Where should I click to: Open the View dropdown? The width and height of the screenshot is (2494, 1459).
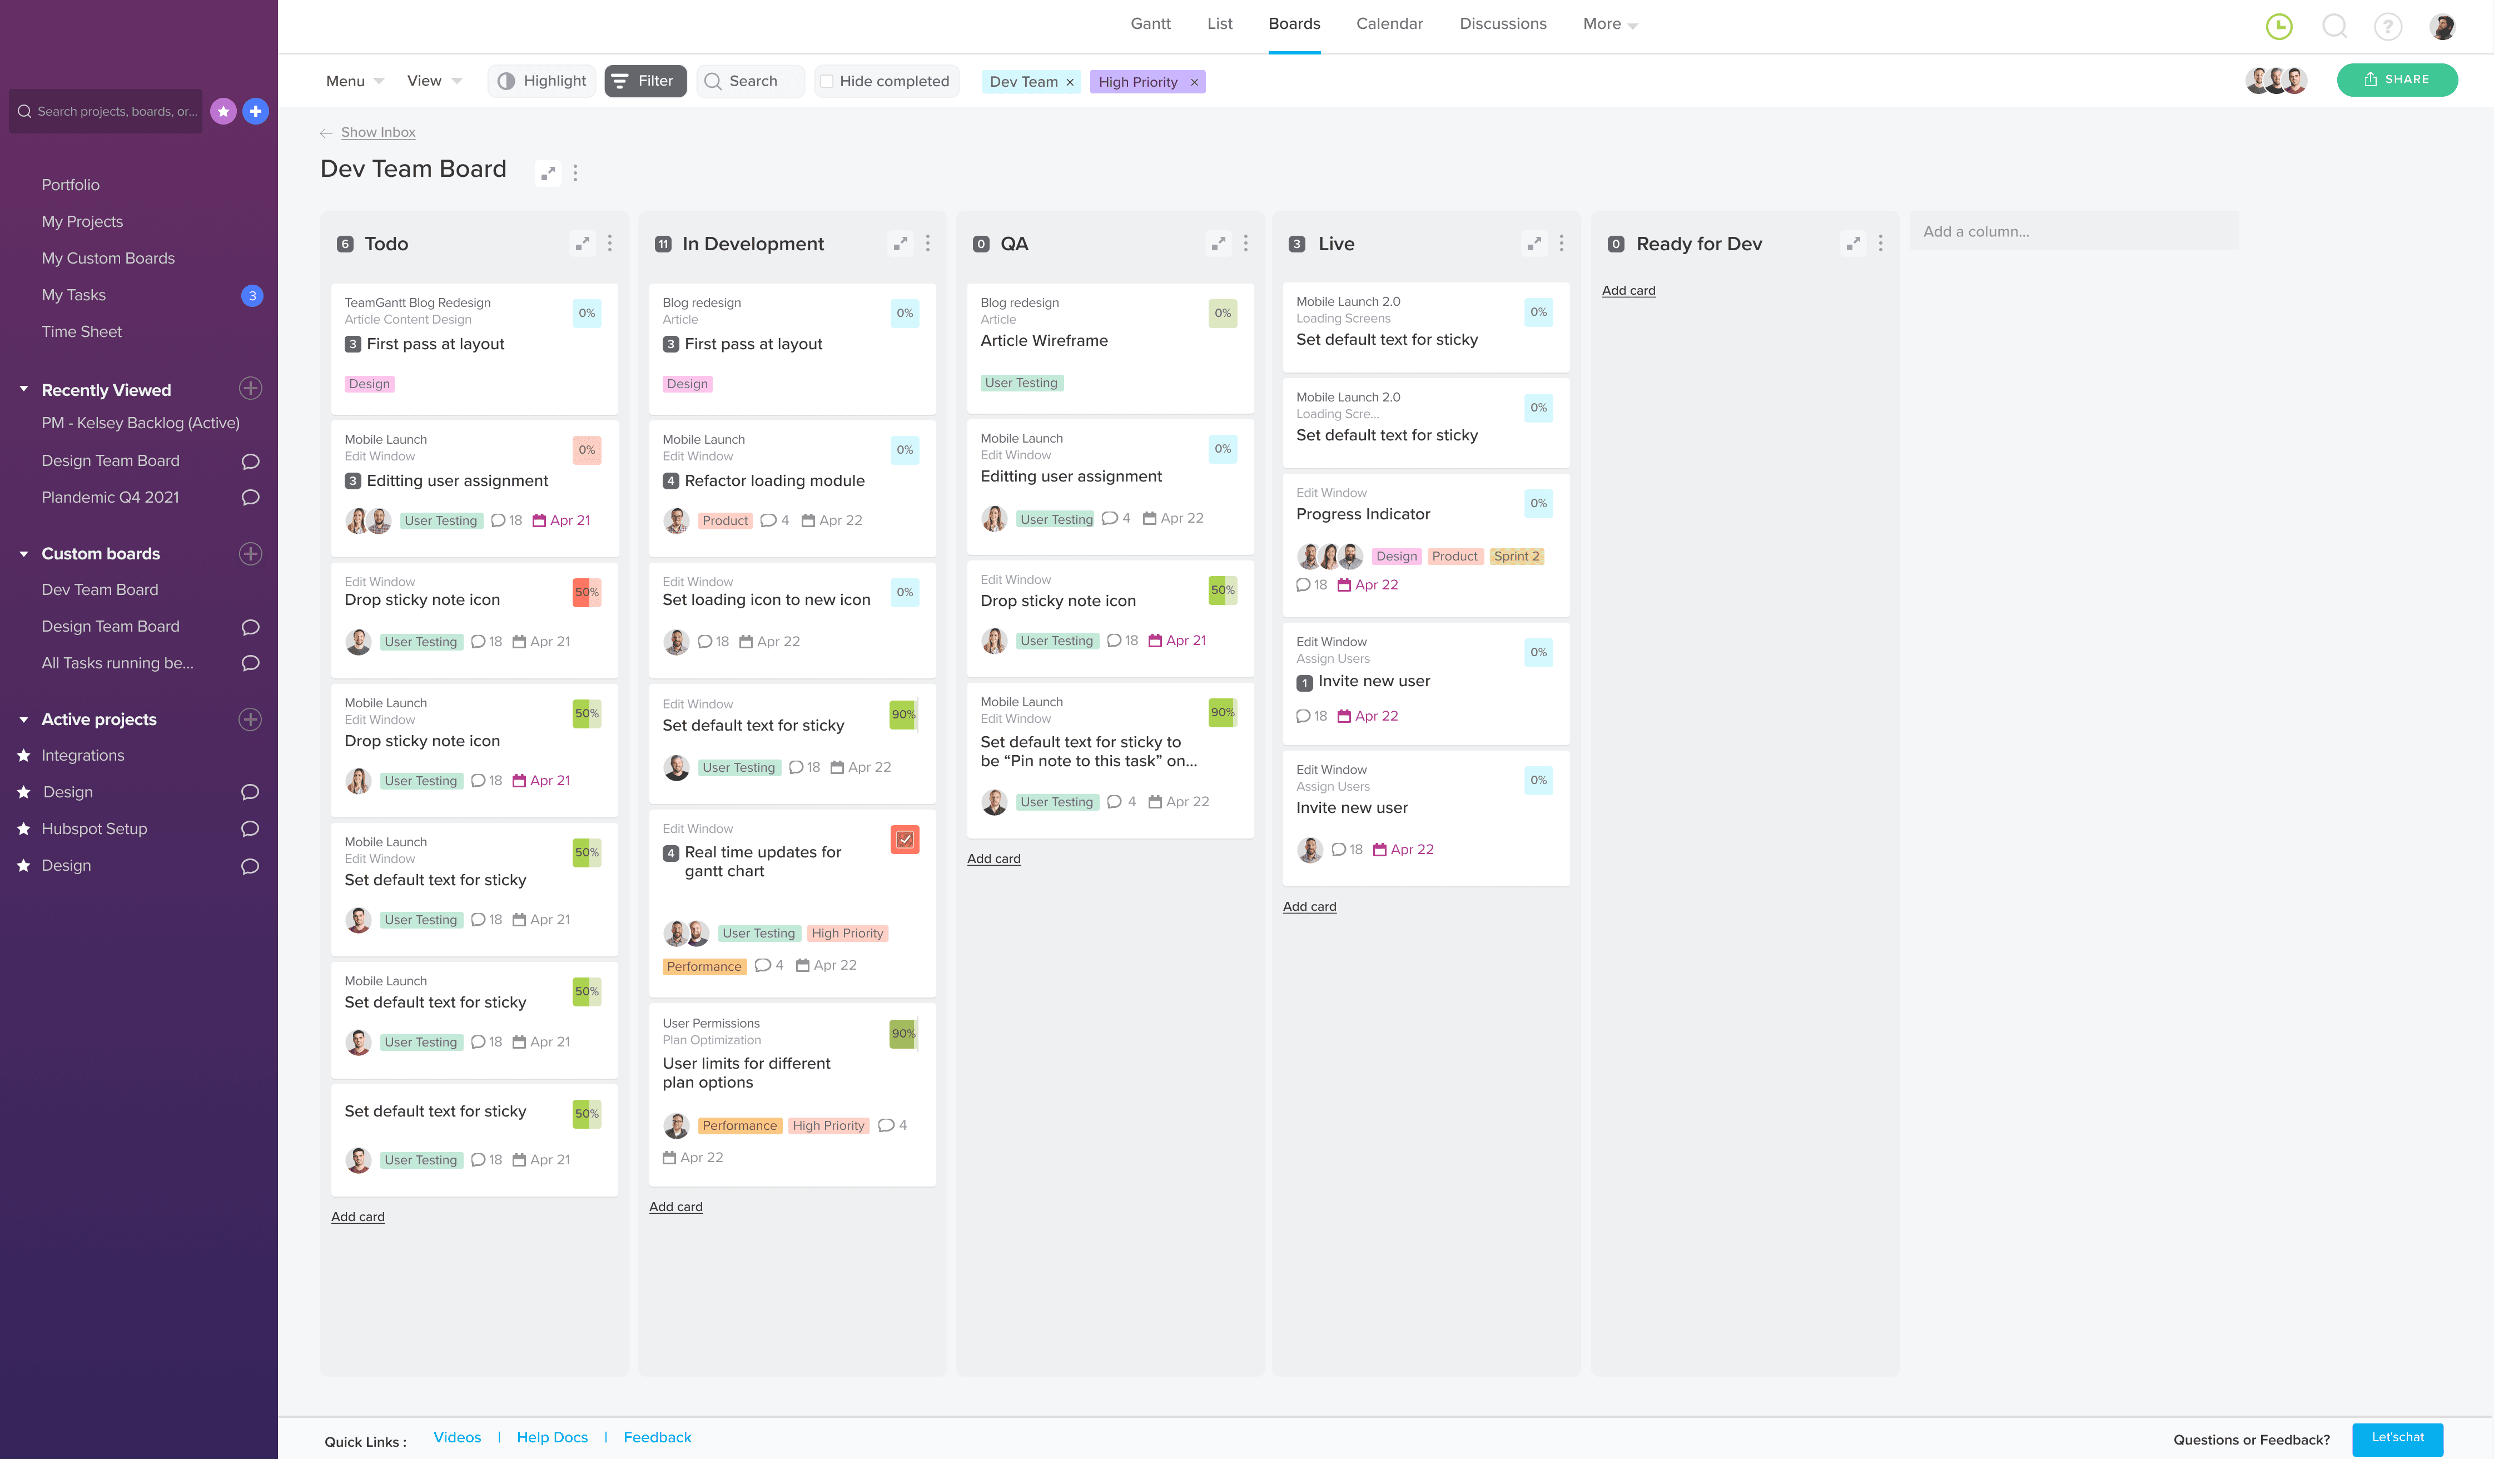tap(434, 81)
